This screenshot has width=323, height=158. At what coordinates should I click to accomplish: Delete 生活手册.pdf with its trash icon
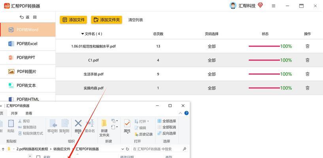pyautogui.click(x=307, y=74)
